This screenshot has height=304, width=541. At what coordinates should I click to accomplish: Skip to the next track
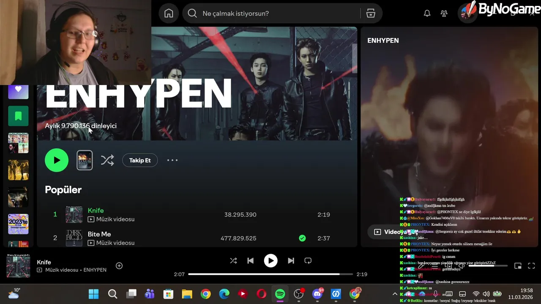[x=291, y=261]
